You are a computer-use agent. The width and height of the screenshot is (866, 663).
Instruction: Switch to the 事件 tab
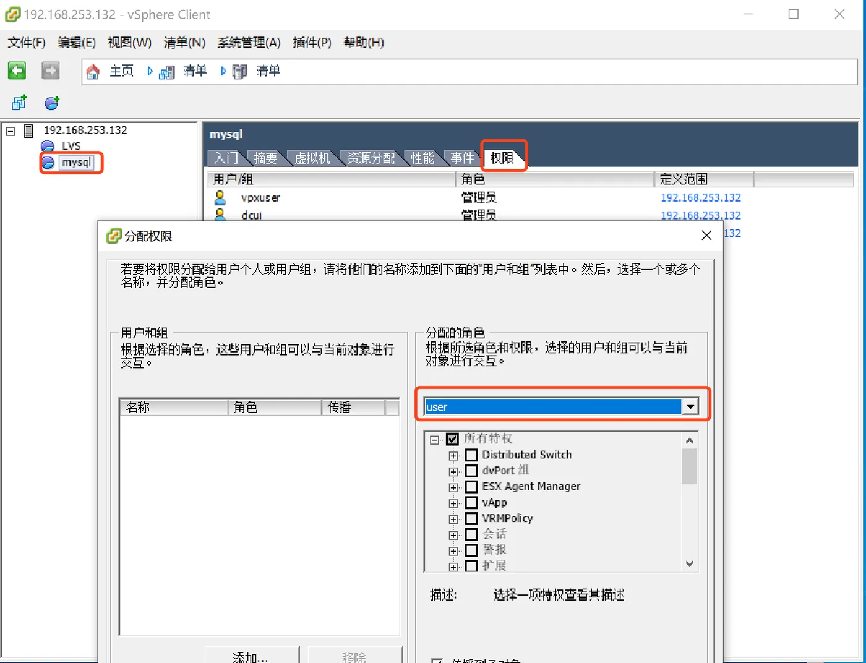(462, 158)
